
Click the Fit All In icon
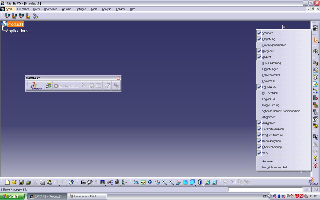(x=143, y=182)
